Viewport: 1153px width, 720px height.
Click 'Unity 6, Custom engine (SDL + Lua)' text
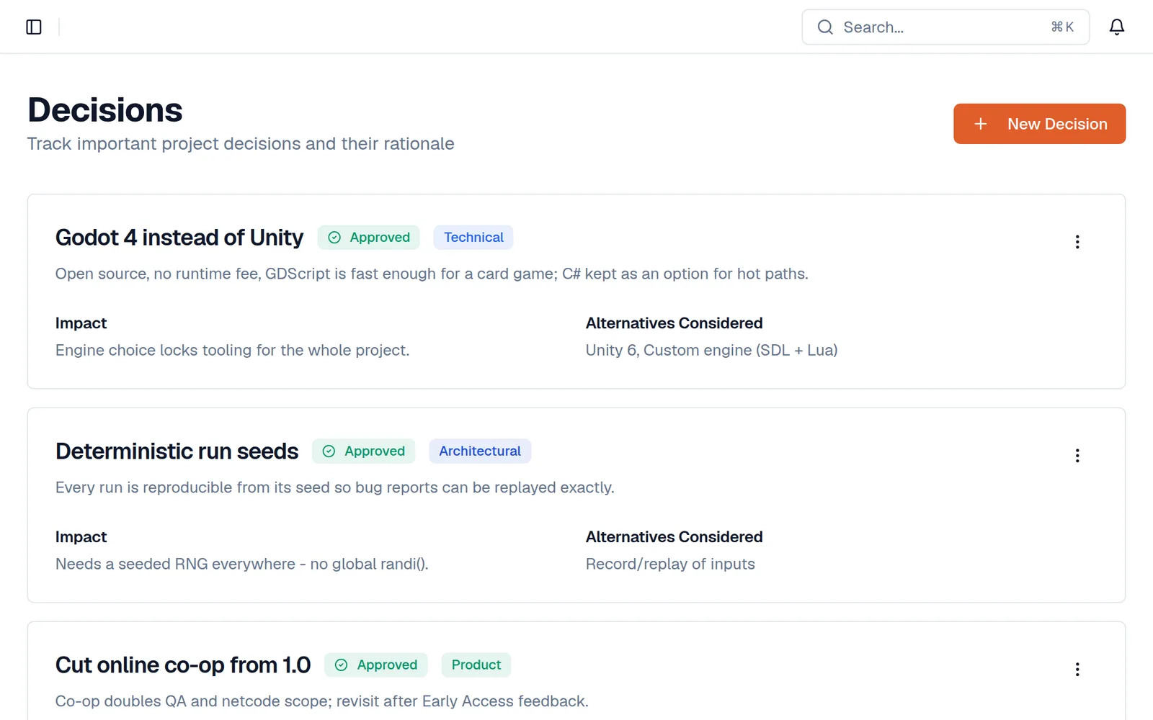(x=711, y=351)
